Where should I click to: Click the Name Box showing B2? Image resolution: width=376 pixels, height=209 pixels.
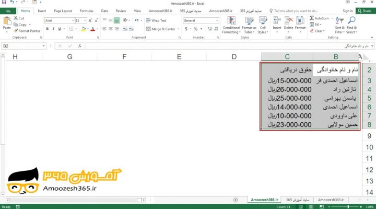[x=21, y=46]
